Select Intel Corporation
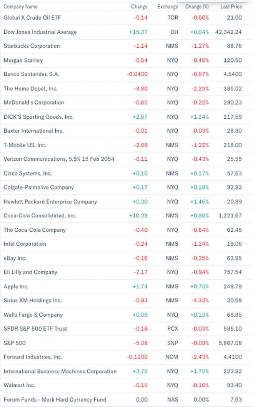Screen dimensions: 253x407 [x=25, y=244]
